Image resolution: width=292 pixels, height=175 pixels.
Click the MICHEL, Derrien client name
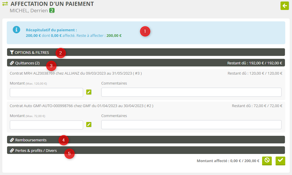(29, 11)
